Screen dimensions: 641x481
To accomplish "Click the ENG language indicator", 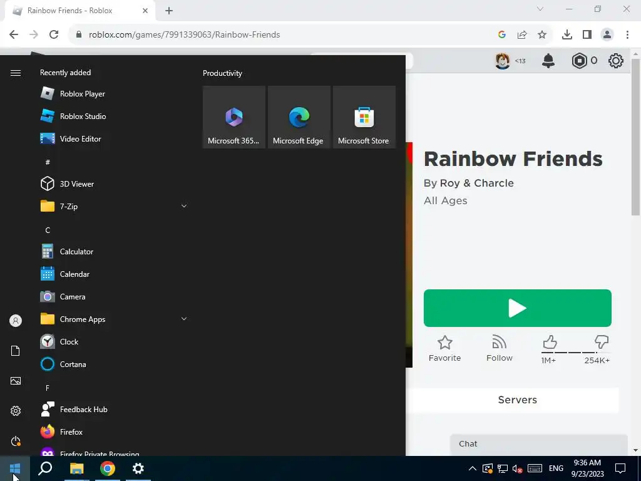I will coord(556,468).
